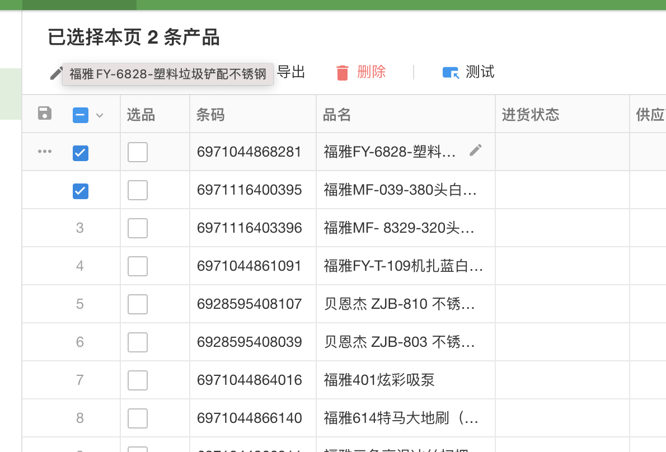This screenshot has width=666, height=452.
Task: Click the 品名 column header
Action: click(x=337, y=115)
